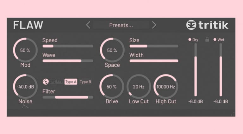Click the Width slider
Viewport: 243px width, 134px height.
154,61
